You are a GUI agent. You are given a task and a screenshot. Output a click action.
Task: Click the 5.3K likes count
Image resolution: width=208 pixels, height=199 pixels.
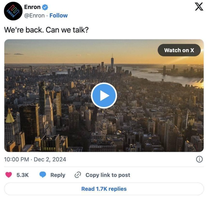click(x=23, y=175)
